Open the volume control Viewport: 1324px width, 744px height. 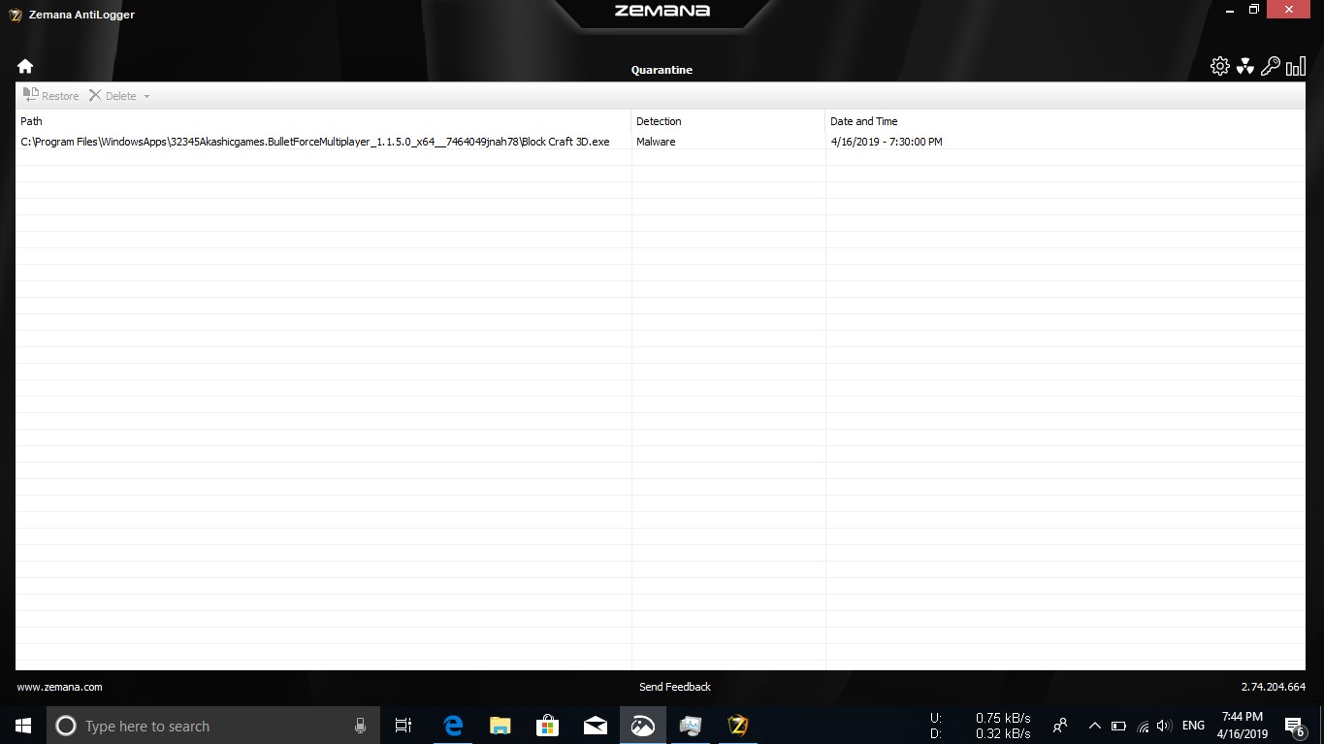pyautogui.click(x=1164, y=726)
